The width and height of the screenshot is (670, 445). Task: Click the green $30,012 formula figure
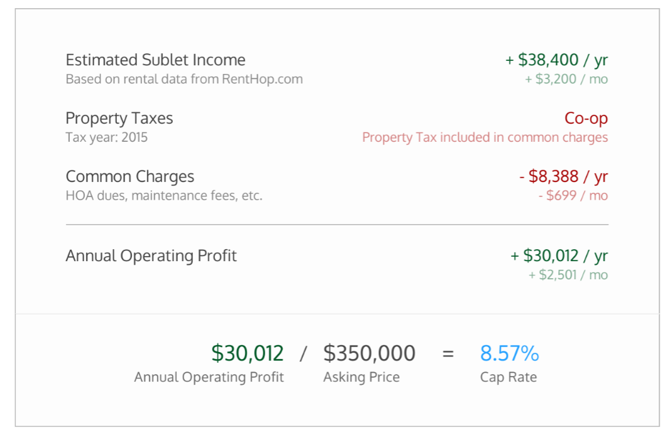click(x=248, y=353)
